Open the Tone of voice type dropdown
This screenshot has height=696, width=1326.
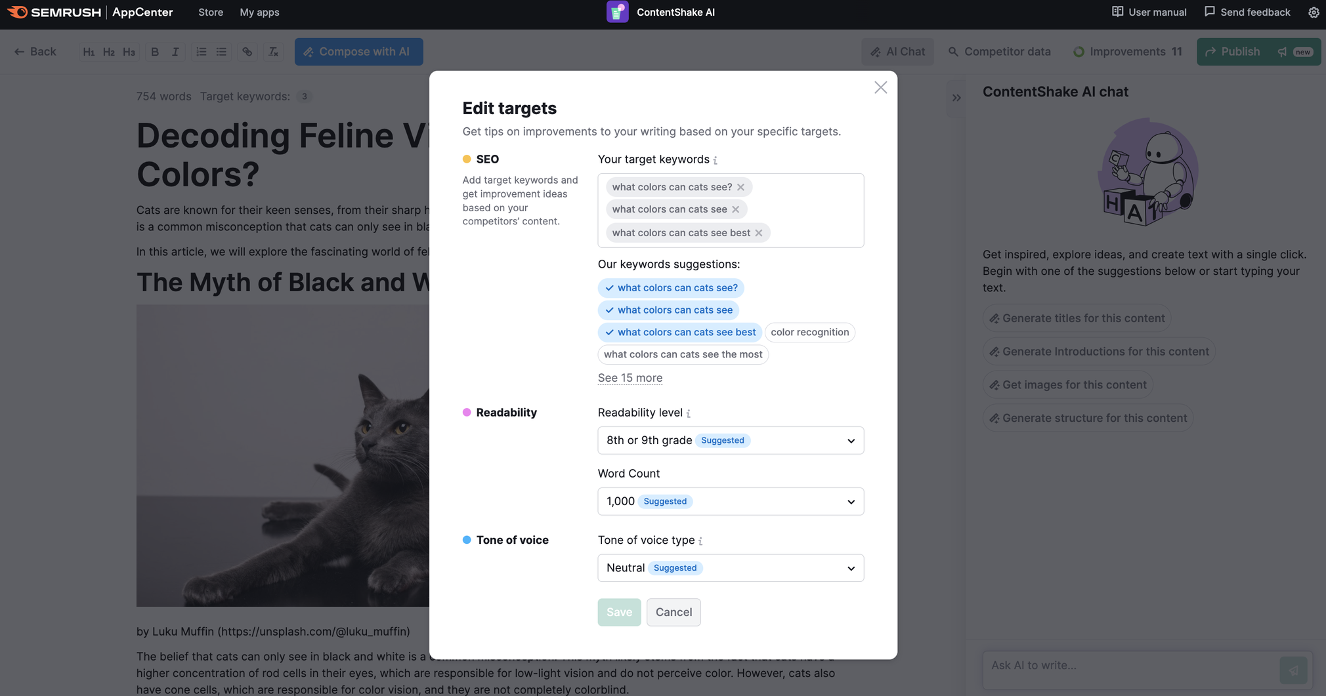tap(730, 567)
